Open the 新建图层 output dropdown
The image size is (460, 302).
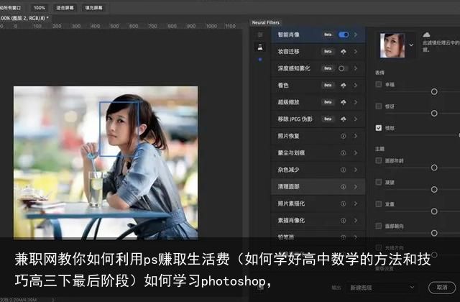pyautogui.click(x=382, y=288)
